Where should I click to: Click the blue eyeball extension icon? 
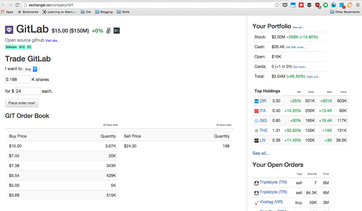click(334, 5)
